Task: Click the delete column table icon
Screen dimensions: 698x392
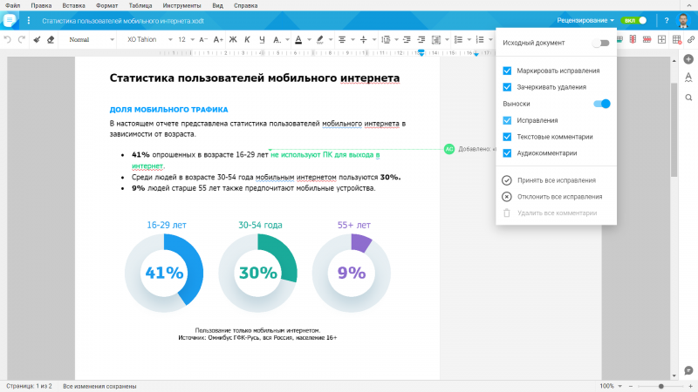Action: pyautogui.click(x=633, y=39)
